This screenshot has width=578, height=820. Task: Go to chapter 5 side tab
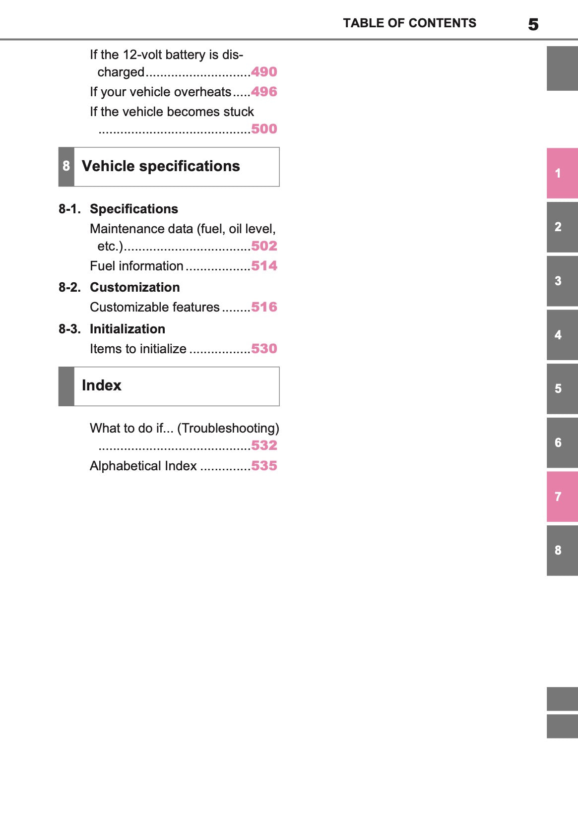[x=562, y=388]
